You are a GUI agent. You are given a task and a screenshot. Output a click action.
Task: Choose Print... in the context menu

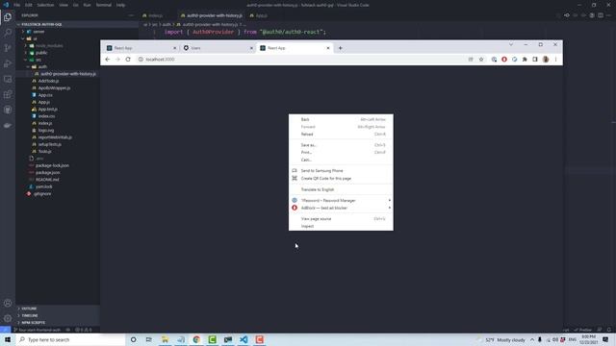pyautogui.click(x=341, y=152)
